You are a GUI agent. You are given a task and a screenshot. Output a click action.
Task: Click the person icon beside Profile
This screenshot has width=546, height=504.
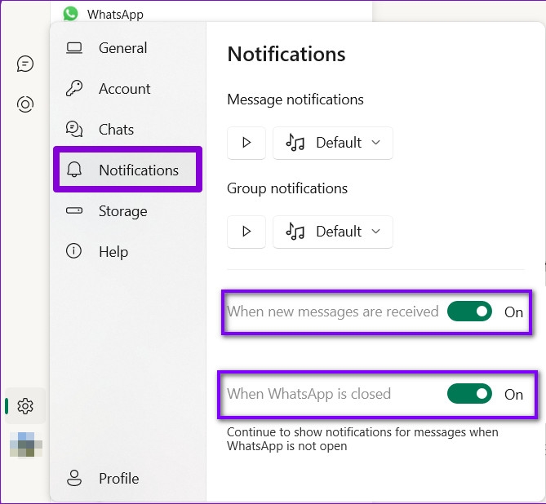73,478
